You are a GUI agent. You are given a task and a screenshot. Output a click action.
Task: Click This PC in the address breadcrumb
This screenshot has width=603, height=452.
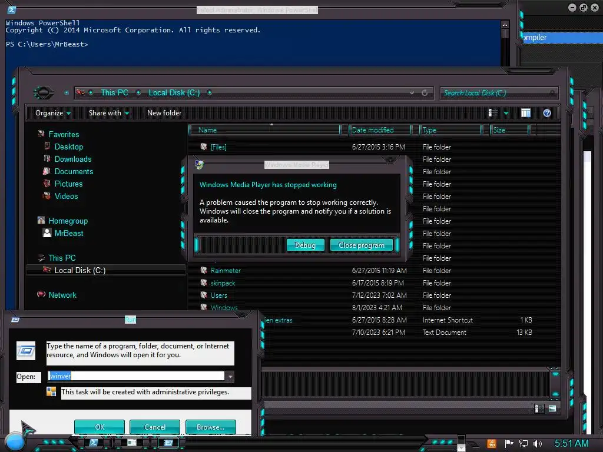(114, 92)
